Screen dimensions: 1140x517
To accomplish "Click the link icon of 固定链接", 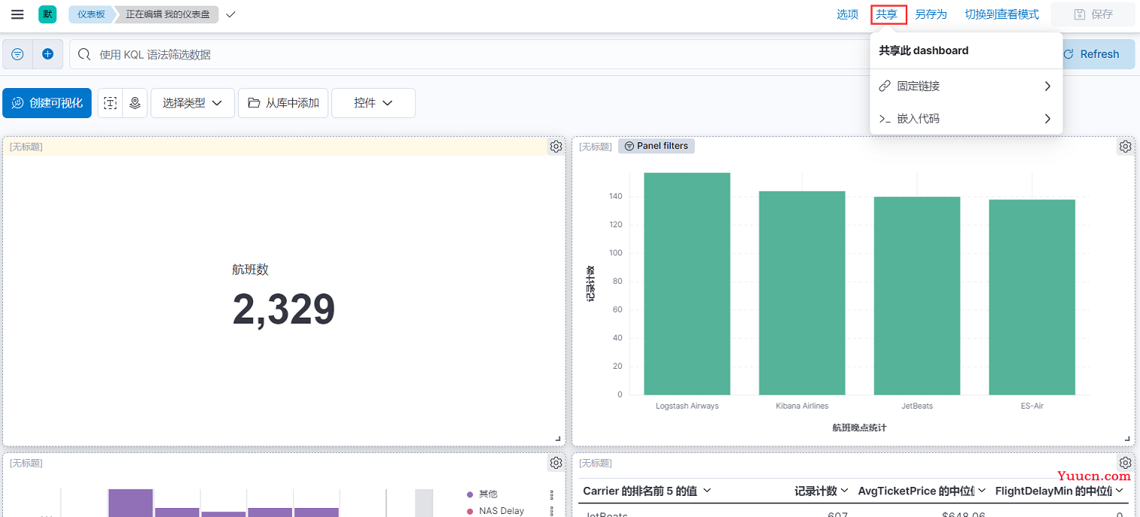I will coord(885,87).
